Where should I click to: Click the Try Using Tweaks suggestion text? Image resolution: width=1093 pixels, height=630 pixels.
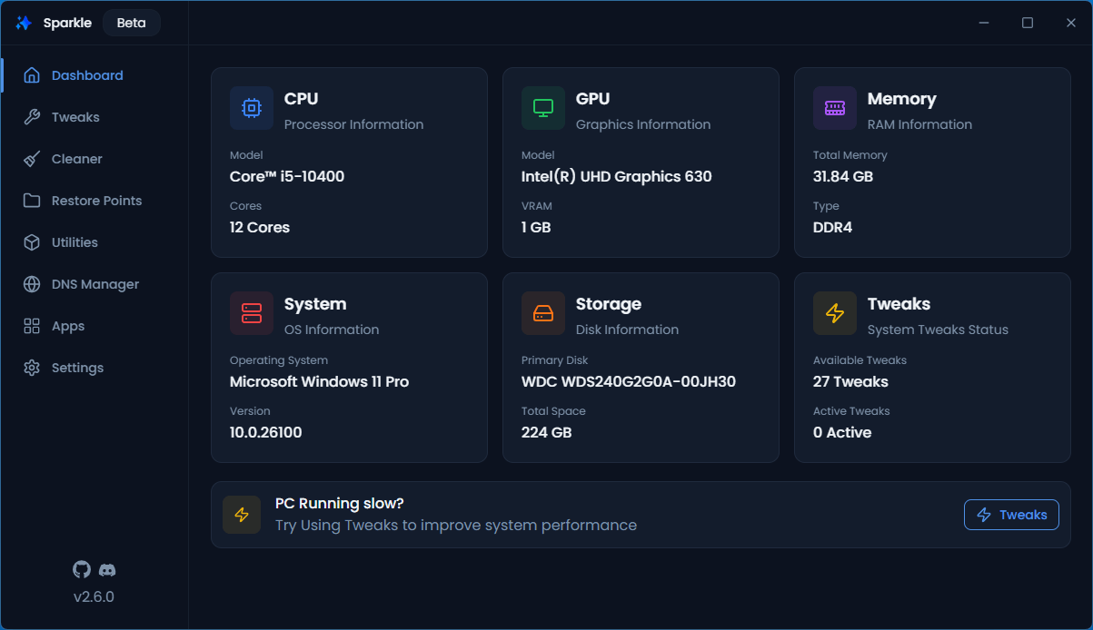pyautogui.click(x=456, y=525)
